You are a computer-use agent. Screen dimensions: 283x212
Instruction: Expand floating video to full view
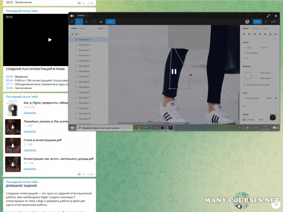tap(268, 16)
